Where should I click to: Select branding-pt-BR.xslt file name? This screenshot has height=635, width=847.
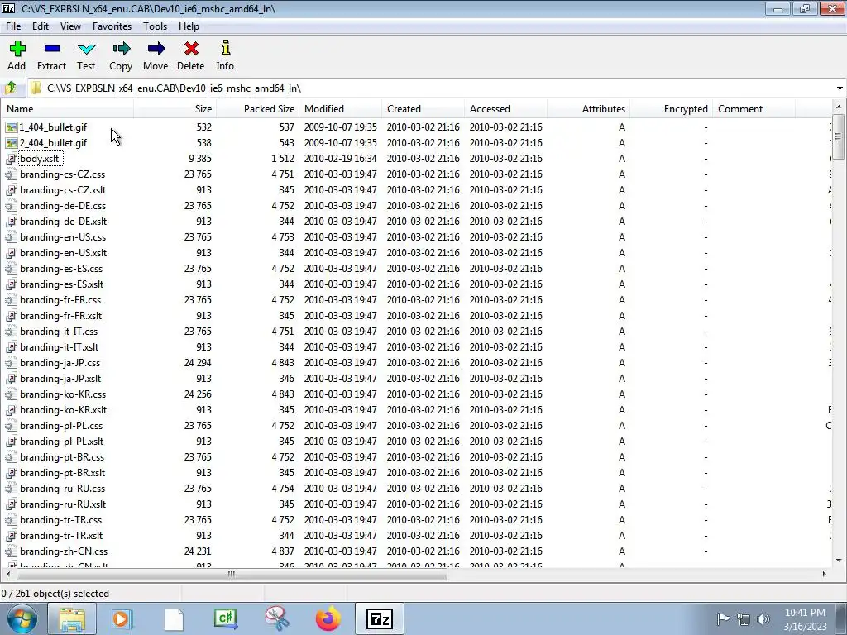63,473
